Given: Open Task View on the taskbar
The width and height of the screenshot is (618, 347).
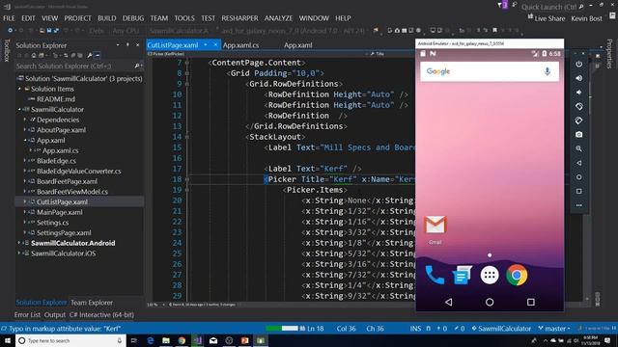Looking at the screenshot, I should point(133,340).
